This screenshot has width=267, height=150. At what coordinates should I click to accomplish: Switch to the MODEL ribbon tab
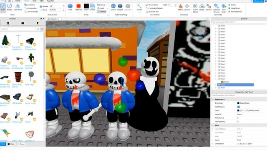[26, 1]
